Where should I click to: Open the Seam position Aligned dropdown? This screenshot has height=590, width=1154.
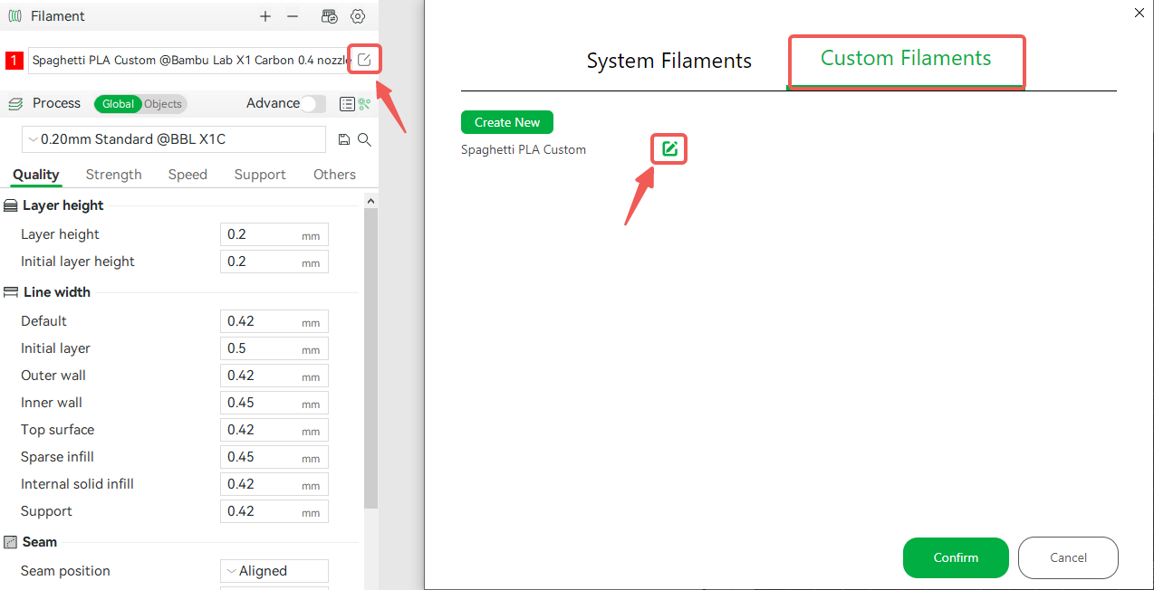[274, 571]
